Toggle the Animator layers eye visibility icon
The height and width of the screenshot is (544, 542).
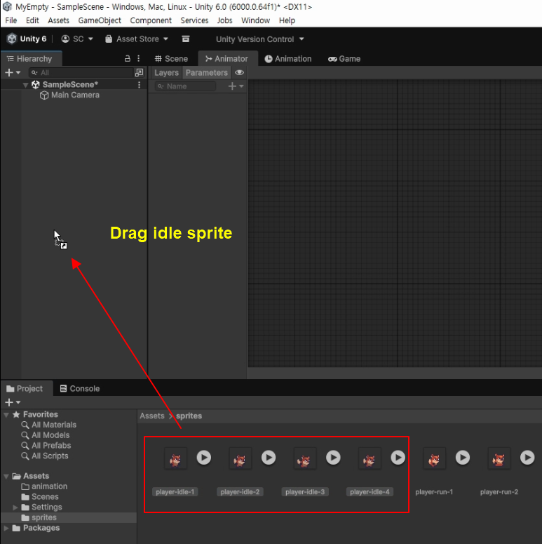pos(240,73)
